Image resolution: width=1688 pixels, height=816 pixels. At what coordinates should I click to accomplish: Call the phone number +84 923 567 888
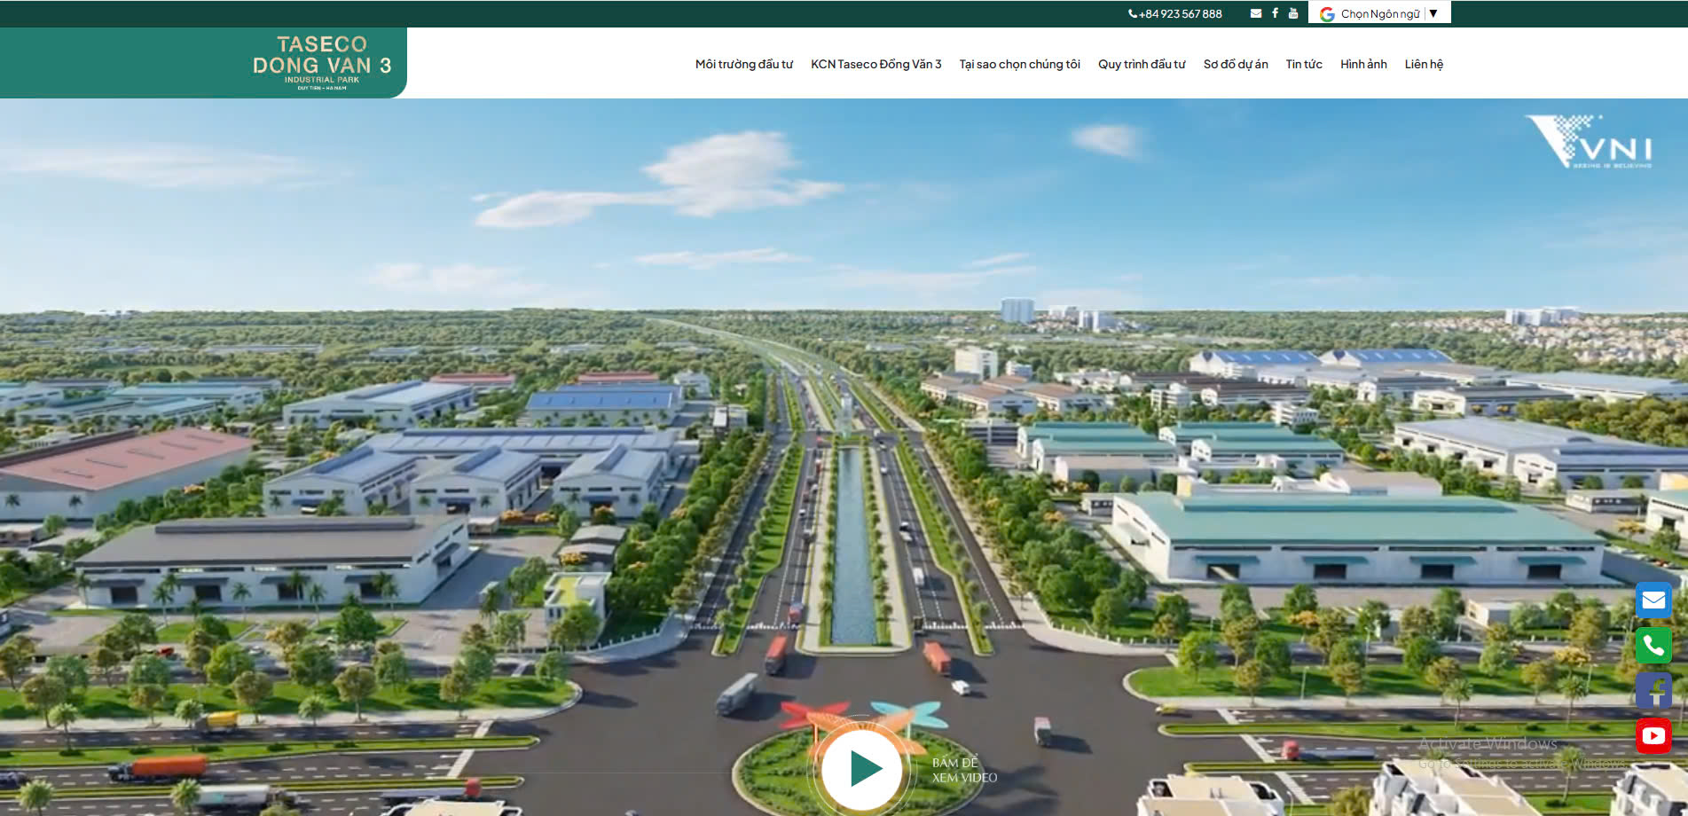(1174, 13)
